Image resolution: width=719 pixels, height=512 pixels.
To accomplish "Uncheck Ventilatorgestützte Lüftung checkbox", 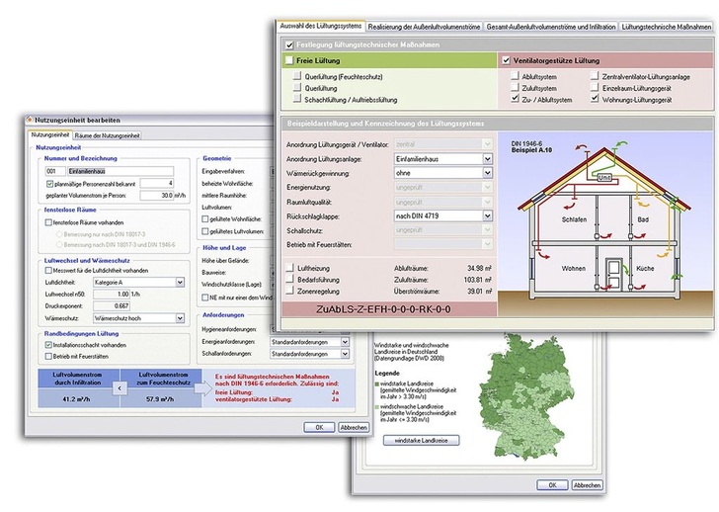I will pyautogui.click(x=506, y=61).
